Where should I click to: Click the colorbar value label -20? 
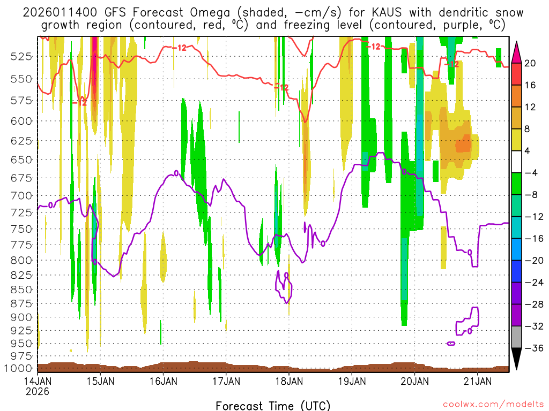click(533, 261)
